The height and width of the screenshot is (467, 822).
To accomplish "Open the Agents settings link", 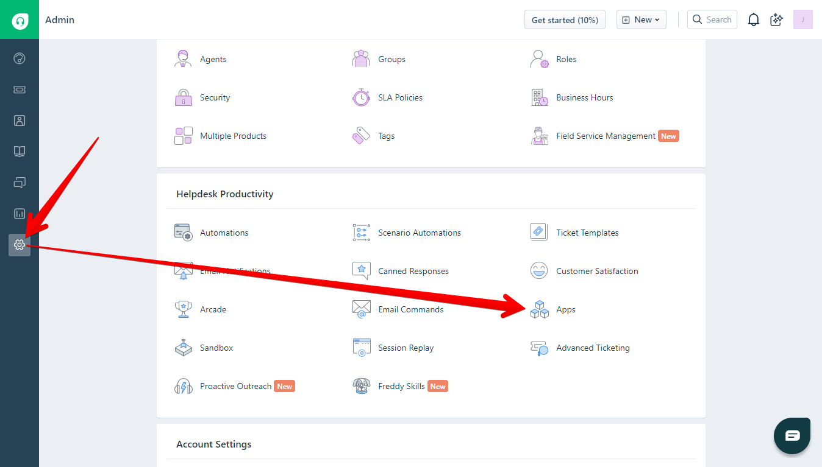I will tap(213, 59).
